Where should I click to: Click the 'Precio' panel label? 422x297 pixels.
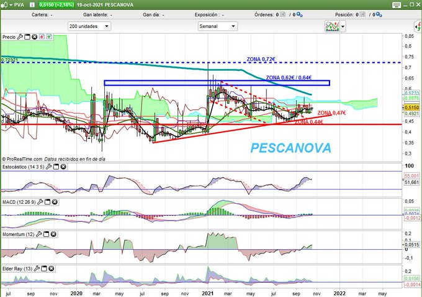point(9,37)
